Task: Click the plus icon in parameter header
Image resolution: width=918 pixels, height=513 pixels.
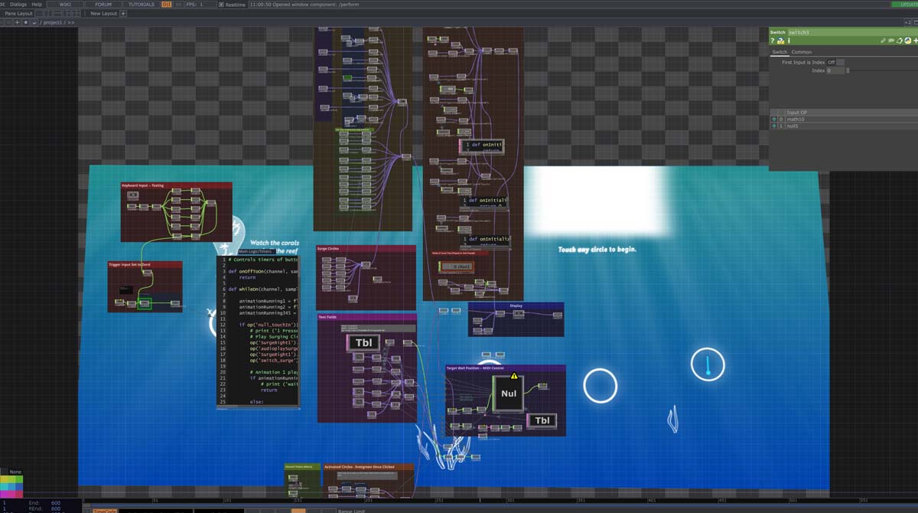Action: [915, 41]
